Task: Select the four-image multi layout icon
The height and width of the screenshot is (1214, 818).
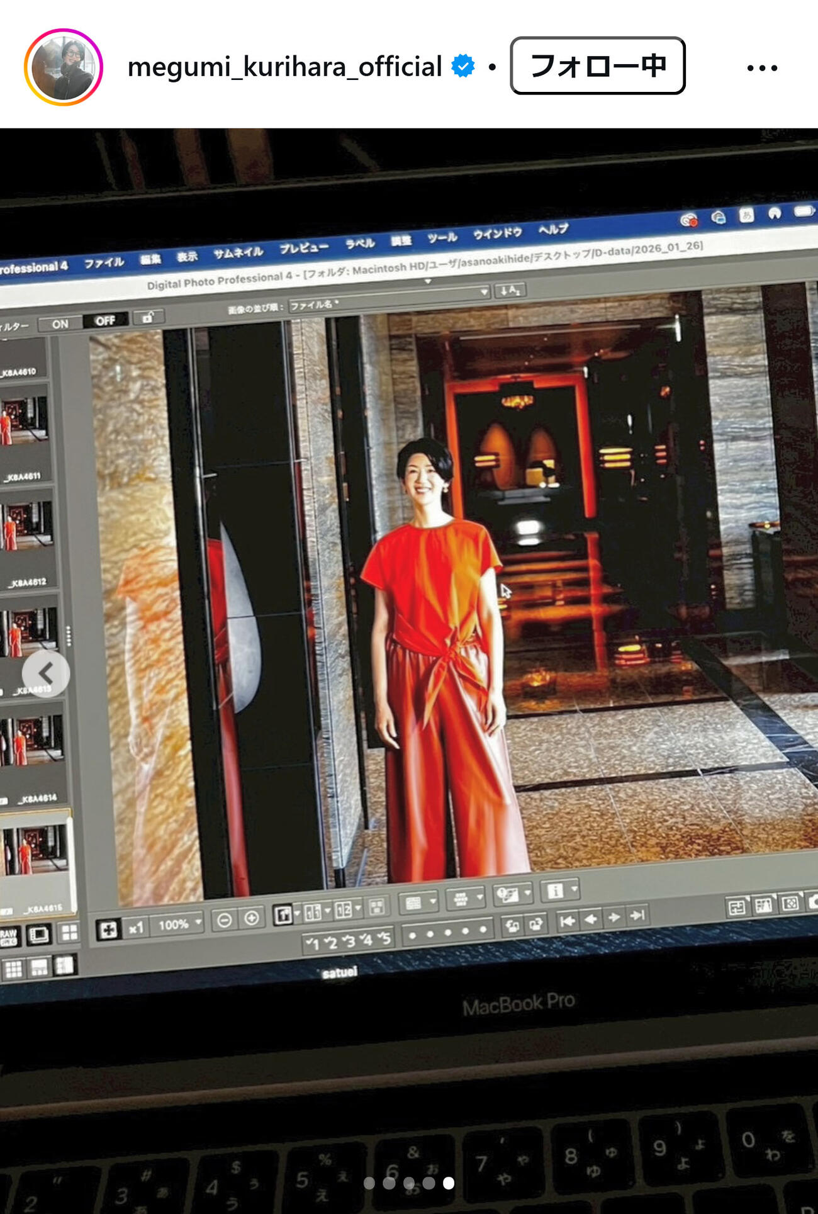Action: [x=377, y=907]
